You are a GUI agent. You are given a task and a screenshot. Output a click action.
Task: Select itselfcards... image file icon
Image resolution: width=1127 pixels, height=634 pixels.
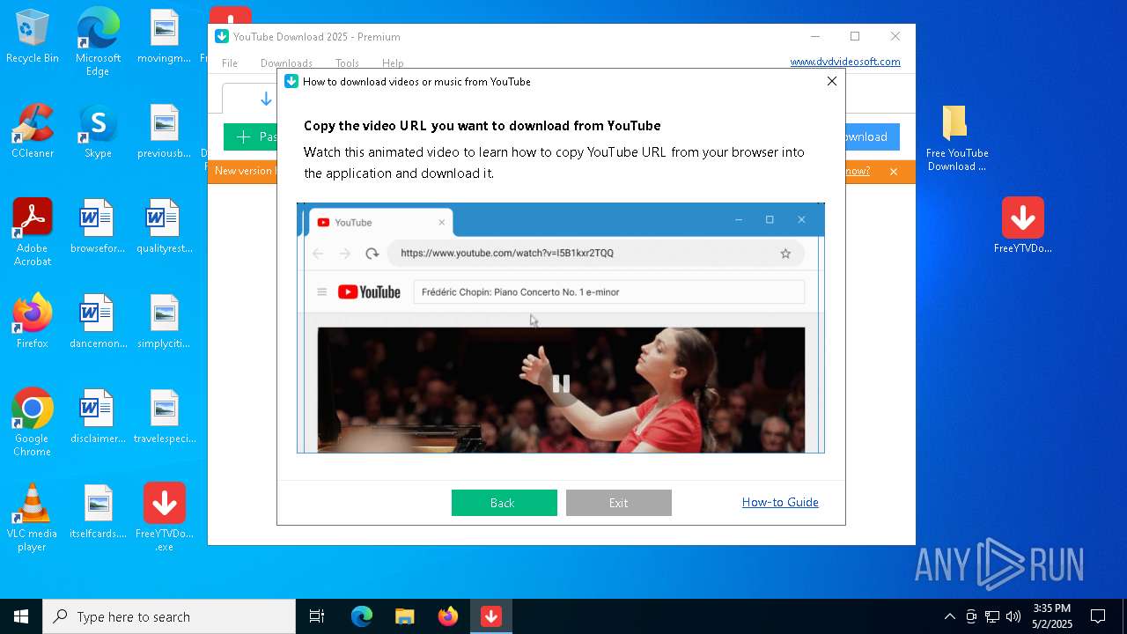(x=98, y=512)
